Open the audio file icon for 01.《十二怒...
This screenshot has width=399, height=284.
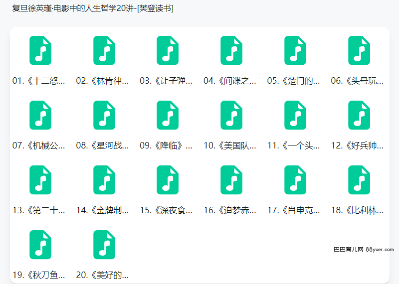click(x=40, y=50)
